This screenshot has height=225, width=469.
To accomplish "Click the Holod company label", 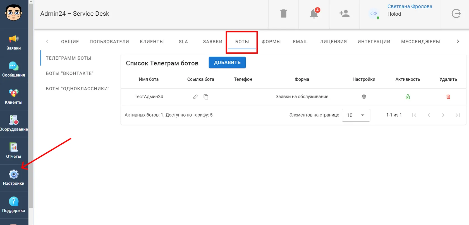I will point(394,14).
